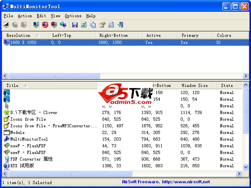
Task: Sort by Active column header
Action: [x=160, y=35]
